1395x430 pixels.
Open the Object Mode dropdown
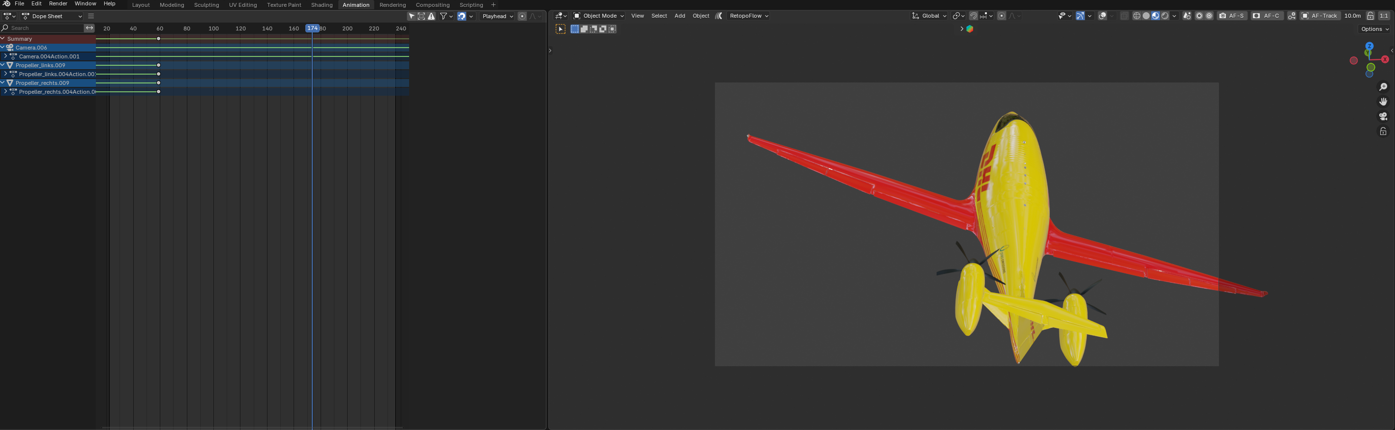pyautogui.click(x=598, y=16)
